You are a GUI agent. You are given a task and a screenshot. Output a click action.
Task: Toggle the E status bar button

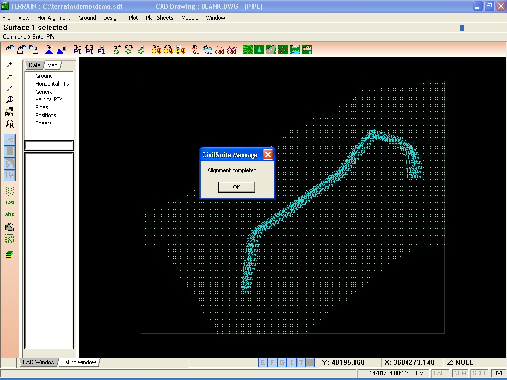(263, 362)
